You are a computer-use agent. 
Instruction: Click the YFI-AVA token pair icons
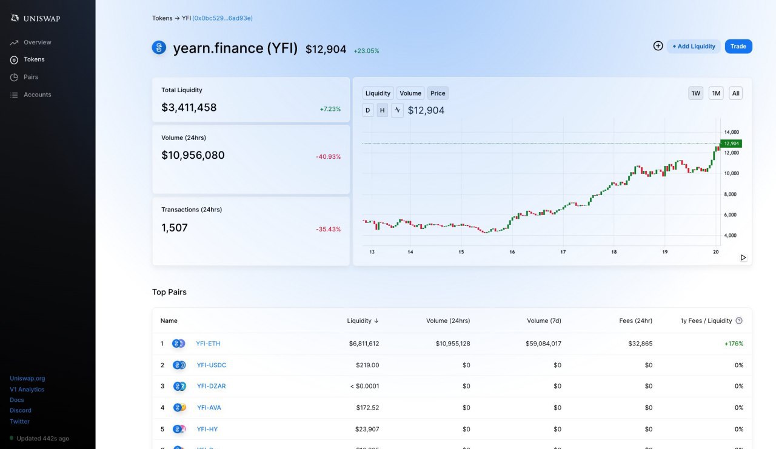[179, 408]
